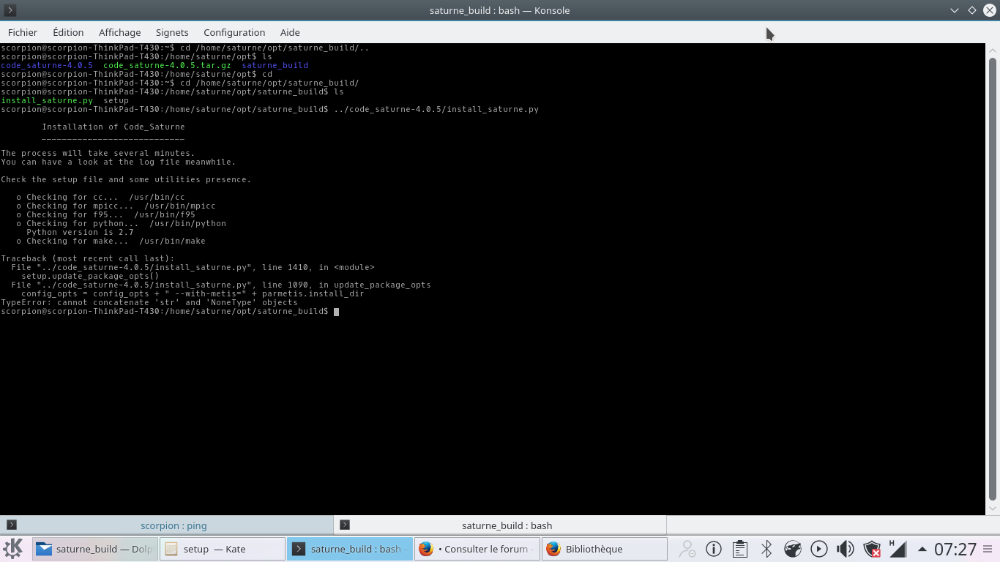Image resolution: width=1000 pixels, height=562 pixels.
Task: Click the security shield tray icon
Action: (x=871, y=549)
